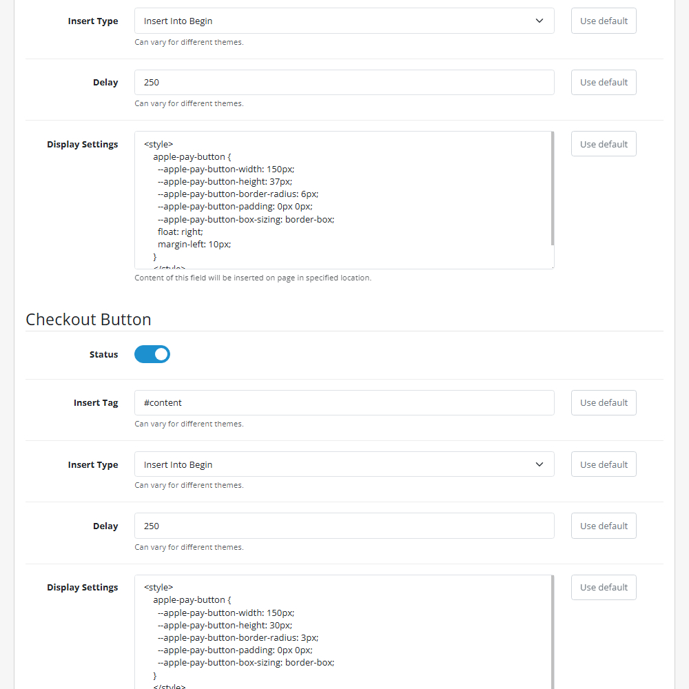Click the Insert Tag label
The width and height of the screenshot is (689, 689).
[x=96, y=403]
